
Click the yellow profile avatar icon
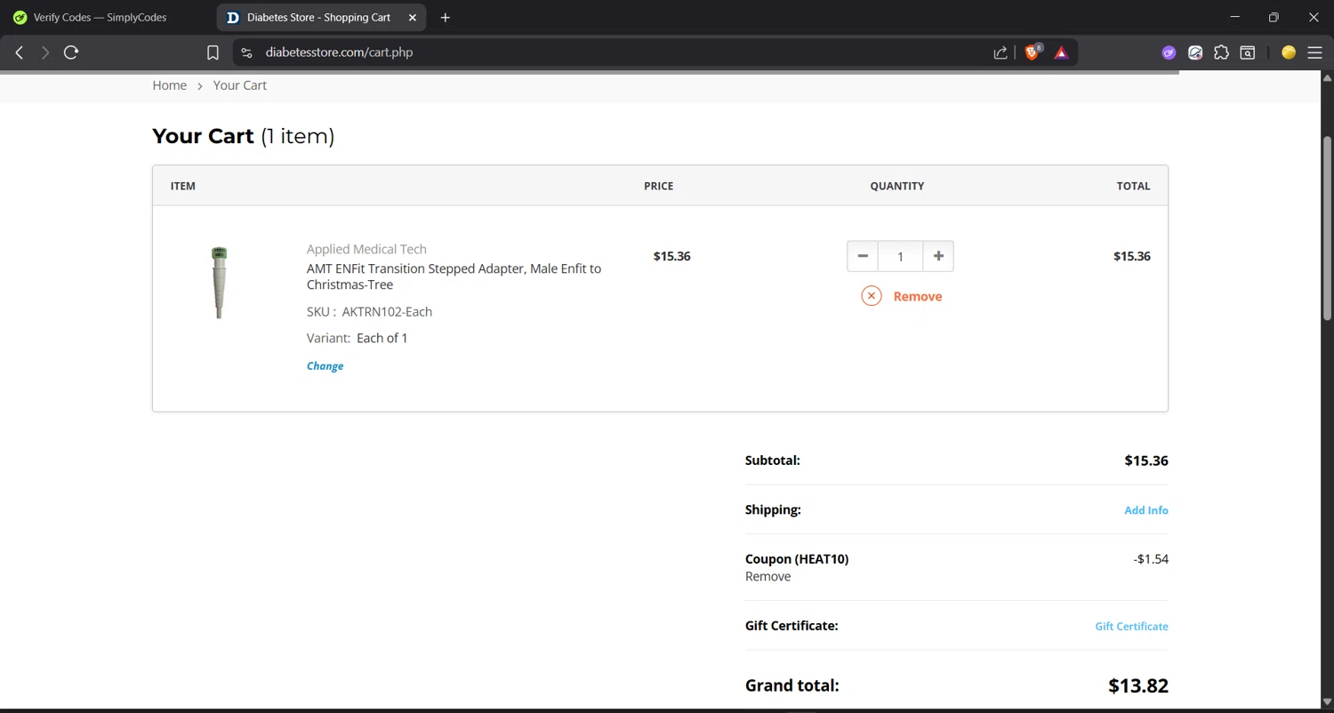click(1289, 52)
